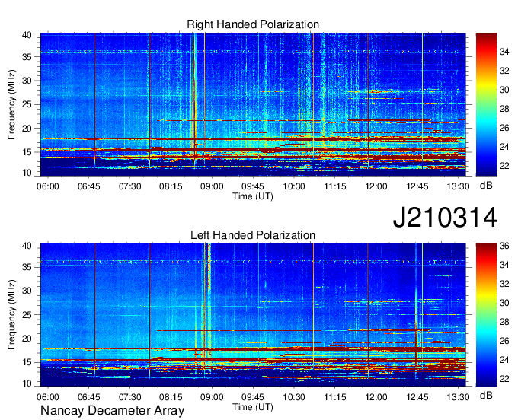Screen dimensions: 518x420
Task: Click the "25" frequency tick on Left Handed plot
Action: click(x=27, y=315)
